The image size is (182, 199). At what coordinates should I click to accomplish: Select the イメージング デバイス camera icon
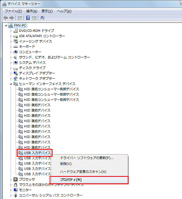tap(16, 41)
